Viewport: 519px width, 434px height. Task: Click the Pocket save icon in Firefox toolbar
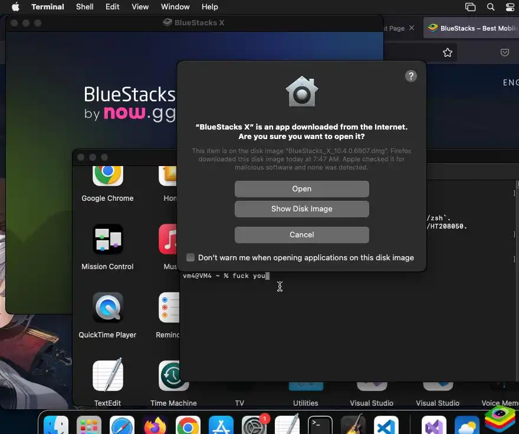tap(504, 52)
